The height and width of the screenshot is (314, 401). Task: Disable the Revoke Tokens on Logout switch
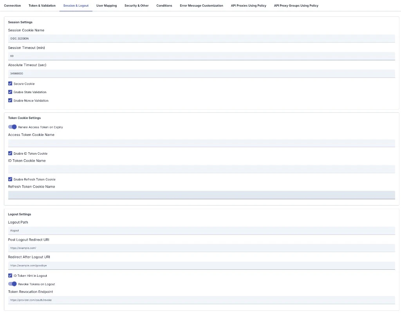tap(12, 284)
